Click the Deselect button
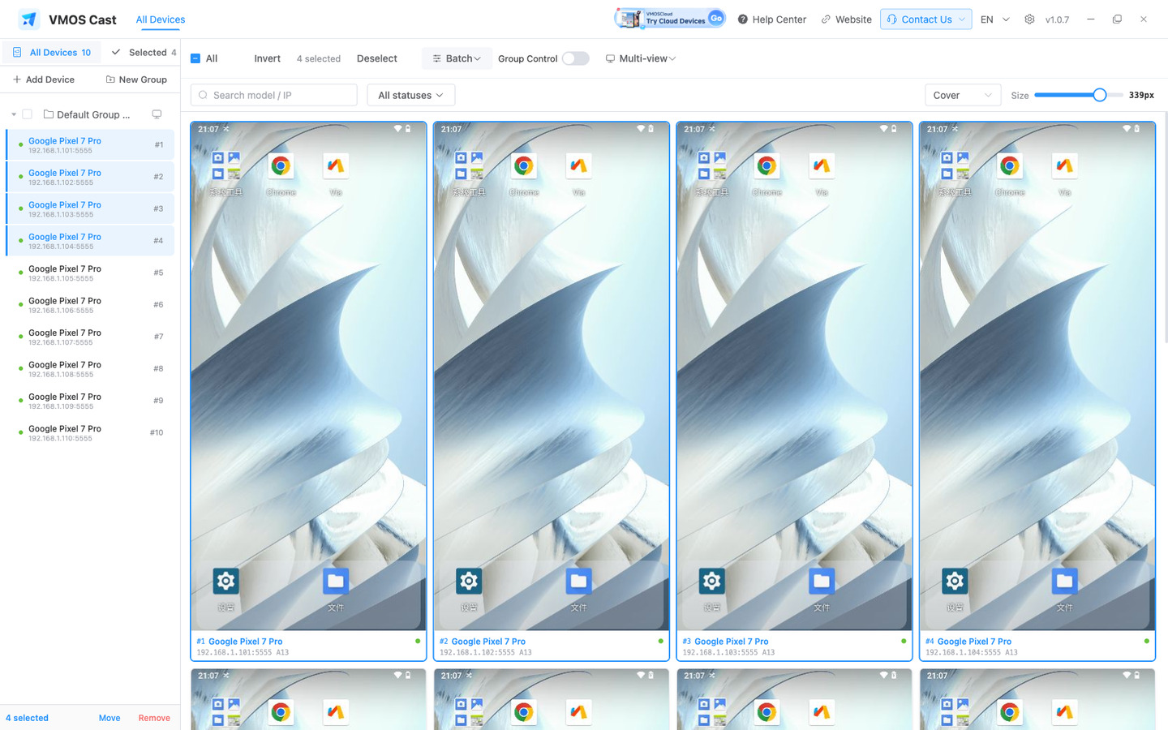This screenshot has width=1168, height=730. pos(377,58)
